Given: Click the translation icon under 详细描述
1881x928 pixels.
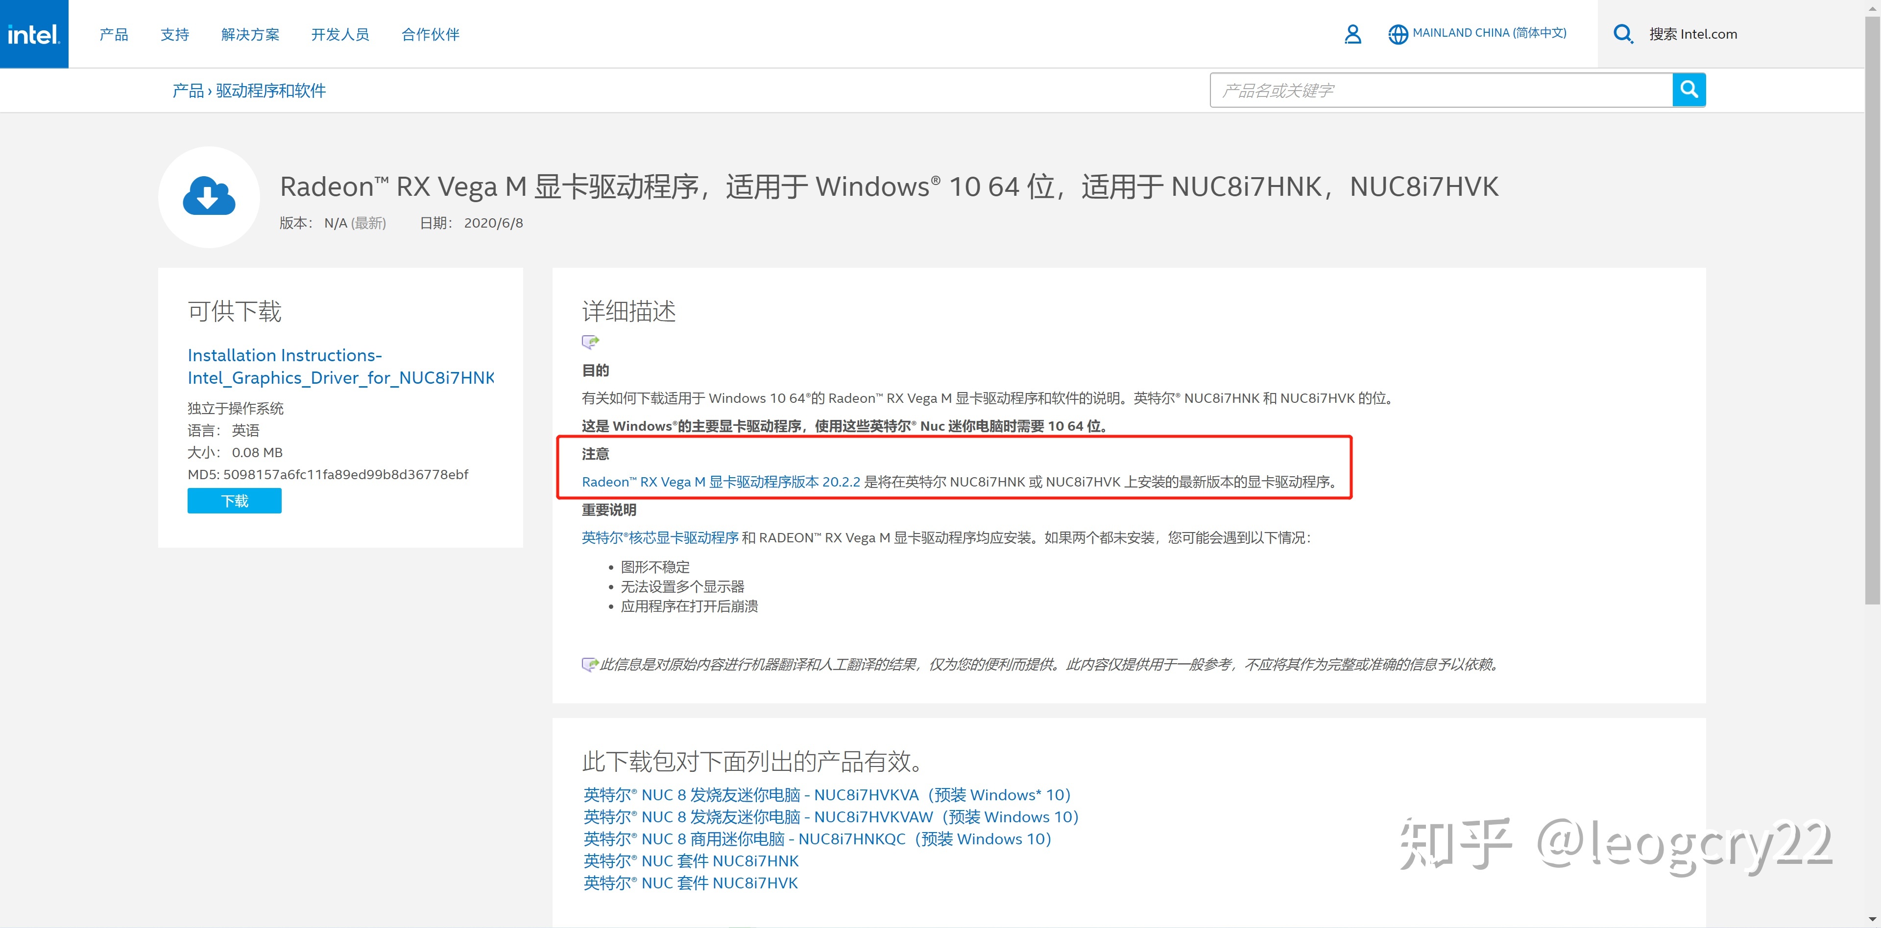Looking at the screenshot, I should click(590, 342).
